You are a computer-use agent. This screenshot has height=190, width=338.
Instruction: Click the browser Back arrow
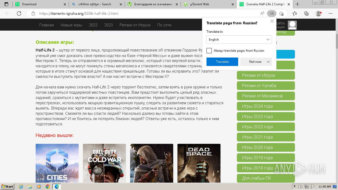click(7, 13)
